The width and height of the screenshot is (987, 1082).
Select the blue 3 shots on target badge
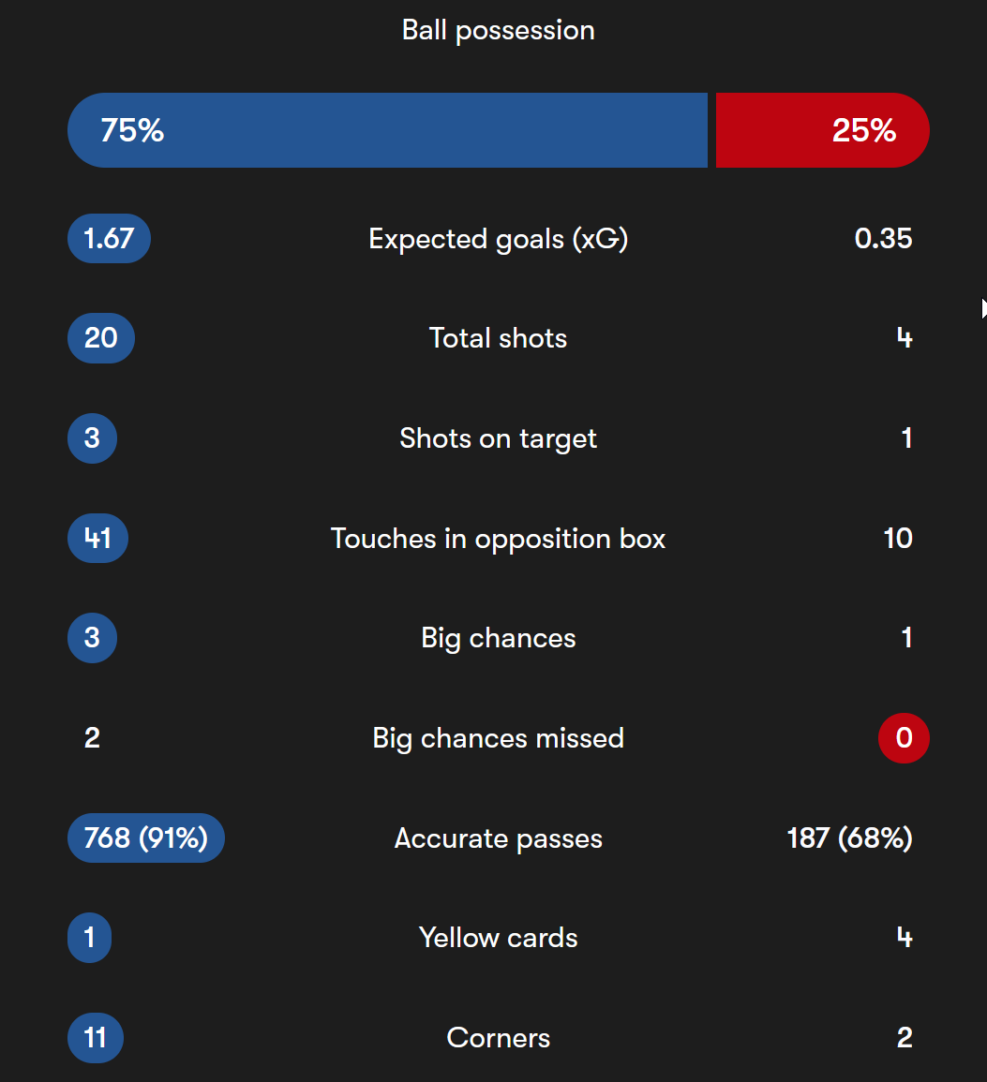[92, 438]
